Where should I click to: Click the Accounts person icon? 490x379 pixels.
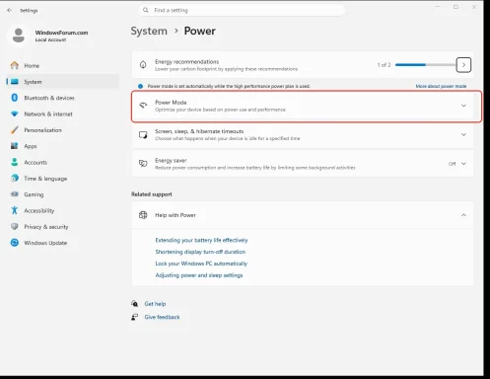[15, 162]
